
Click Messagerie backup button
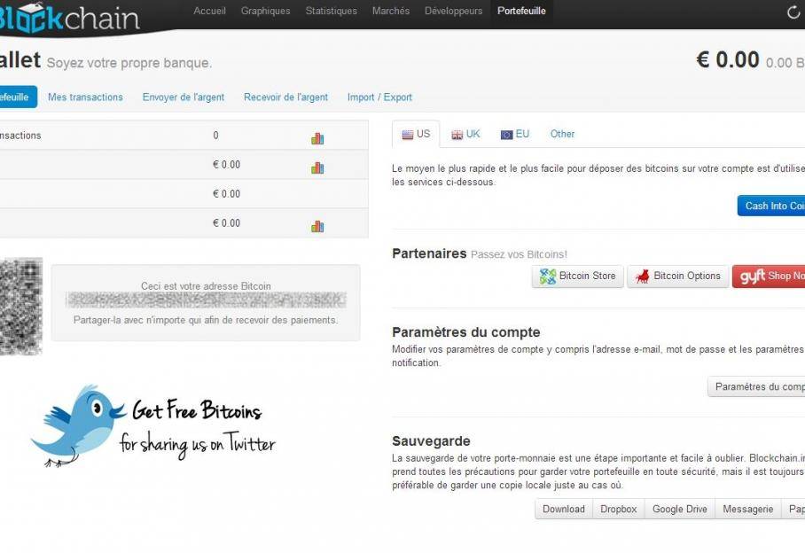[748, 509]
